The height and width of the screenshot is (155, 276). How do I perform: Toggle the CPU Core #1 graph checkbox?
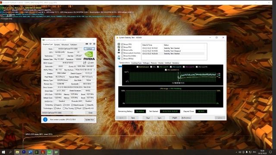[158, 67]
